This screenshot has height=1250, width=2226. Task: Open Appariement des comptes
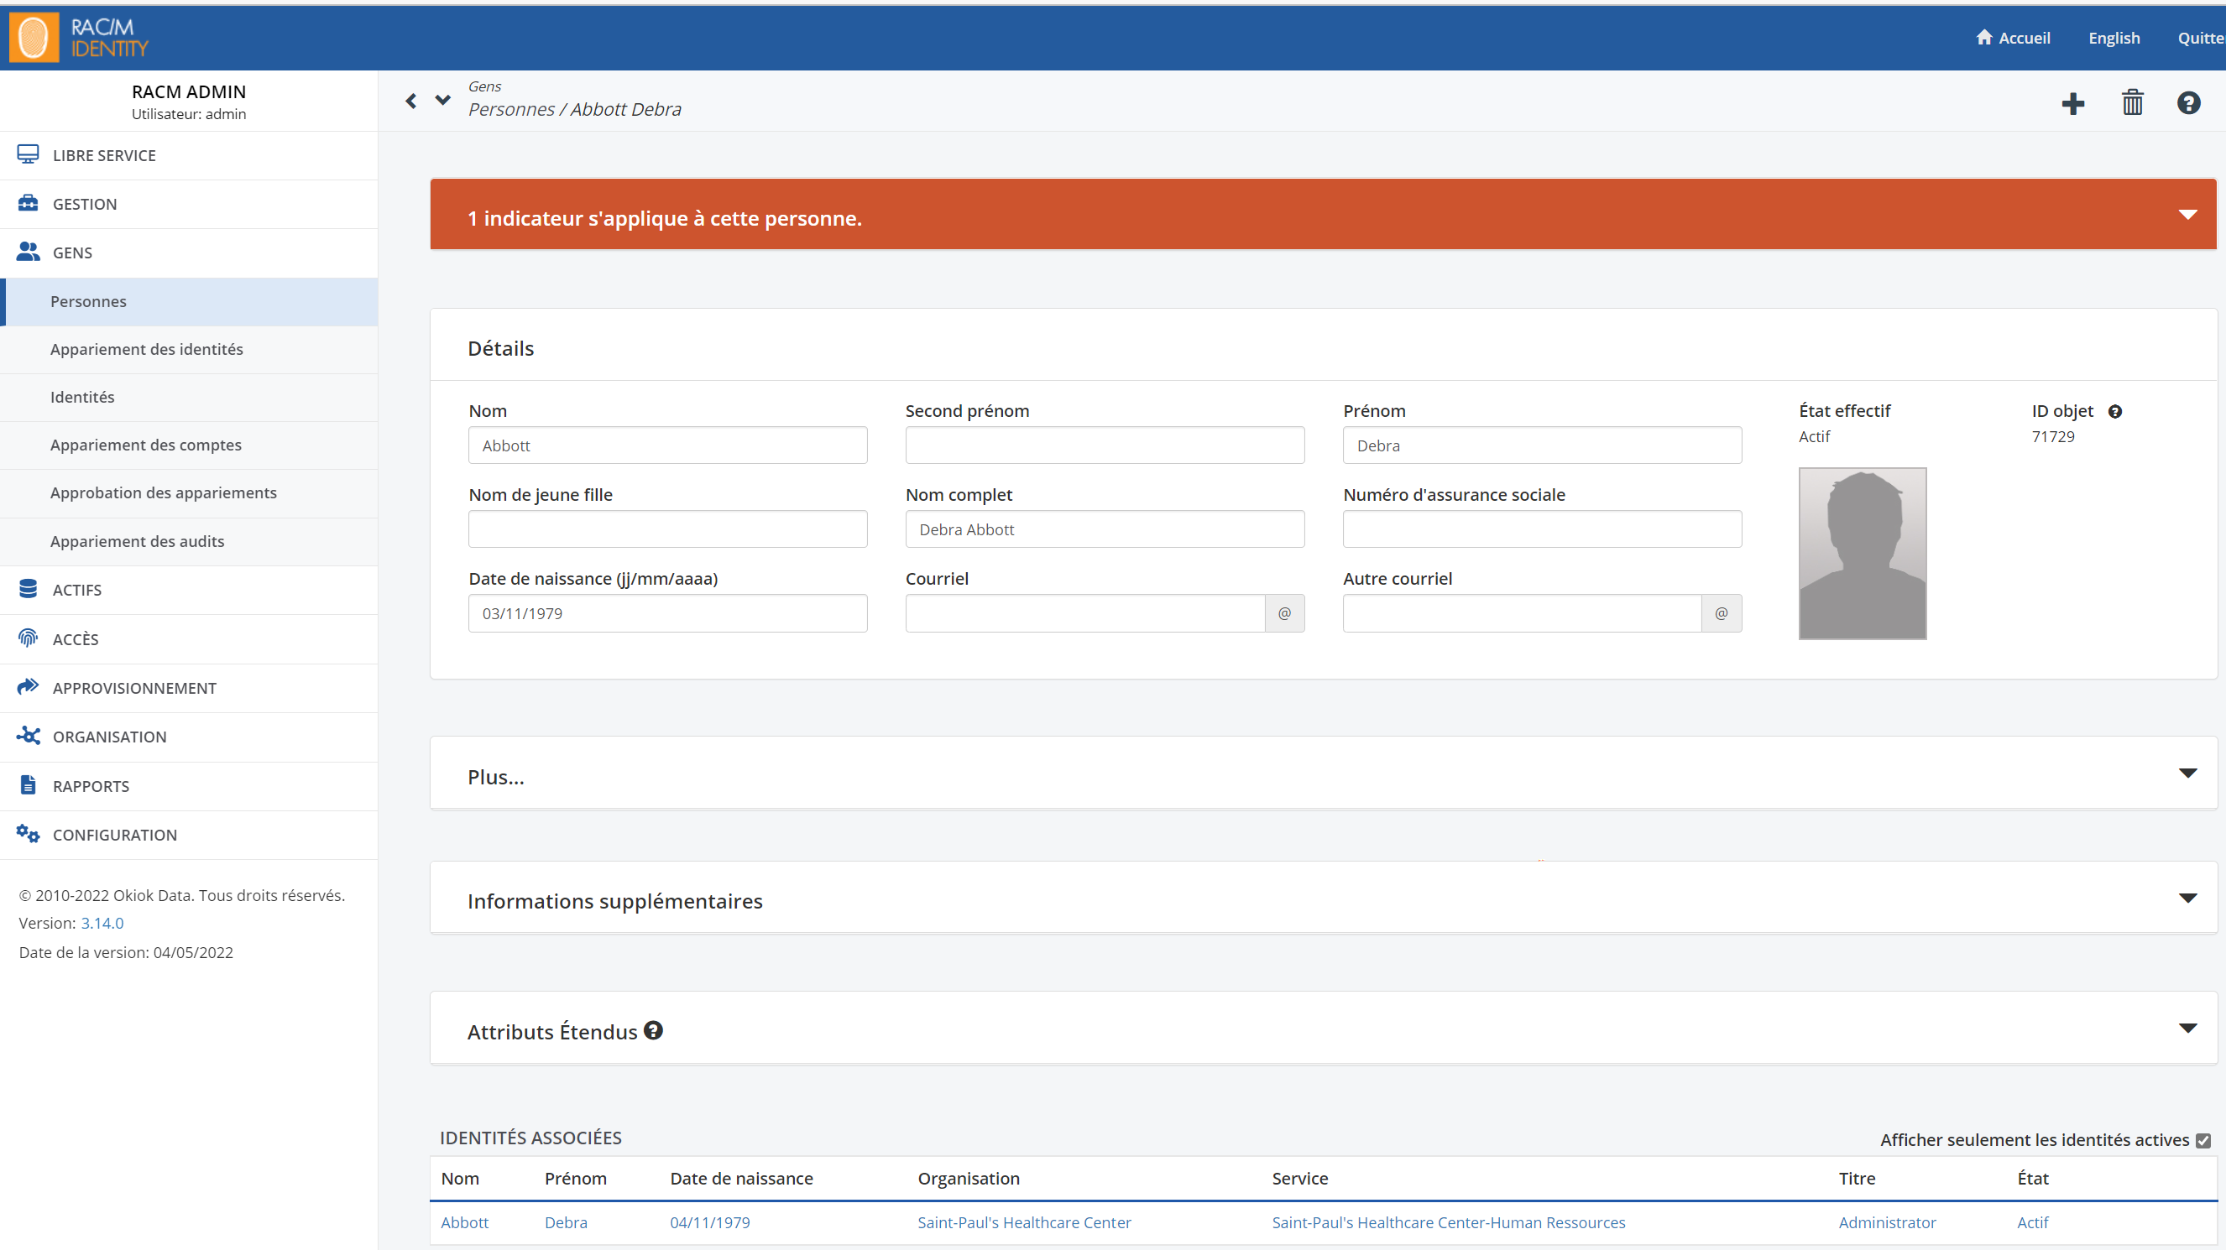click(188, 445)
